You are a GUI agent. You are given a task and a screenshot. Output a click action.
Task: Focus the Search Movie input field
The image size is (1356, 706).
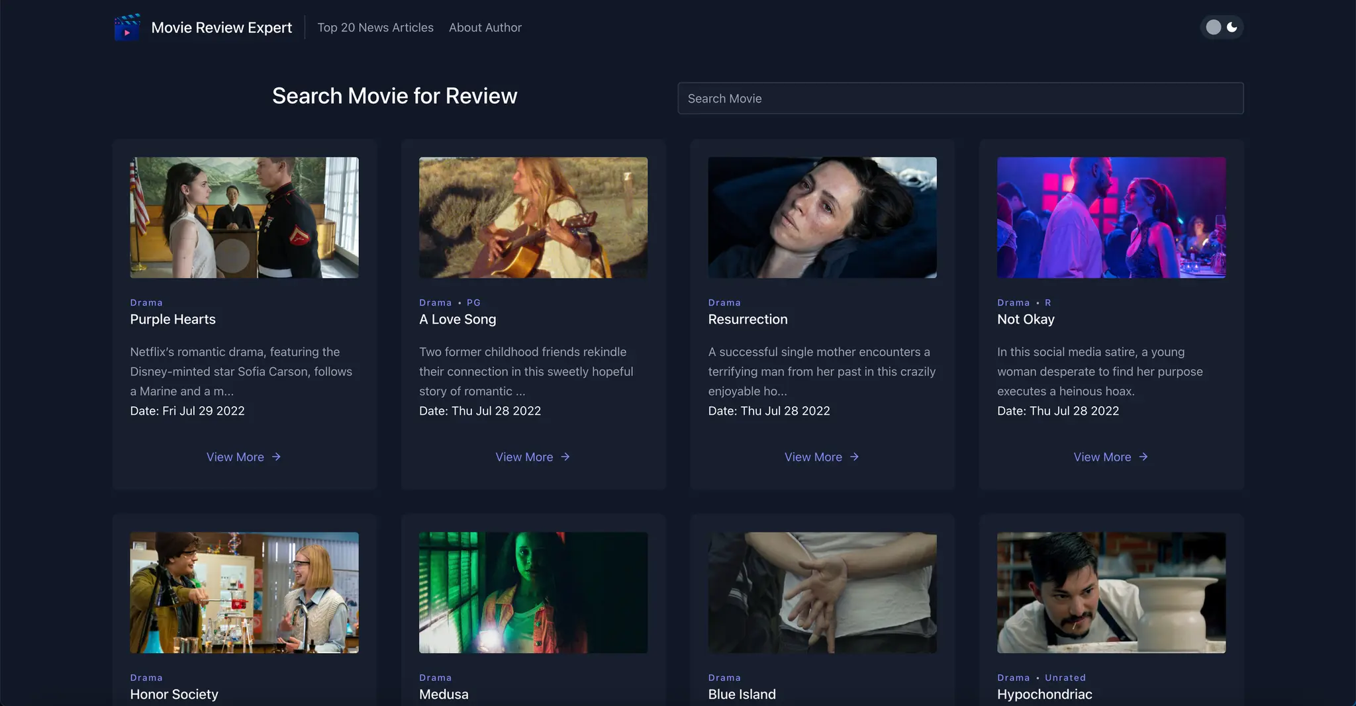961,98
